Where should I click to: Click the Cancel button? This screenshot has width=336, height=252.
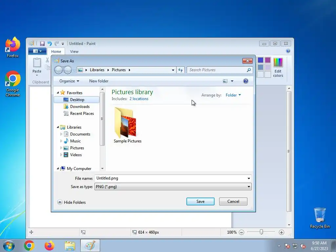(233, 201)
